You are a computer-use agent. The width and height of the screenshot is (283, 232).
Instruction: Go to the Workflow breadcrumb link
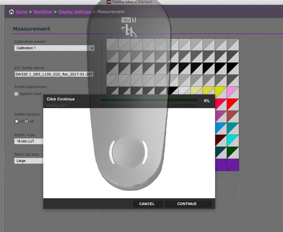coord(43,12)
